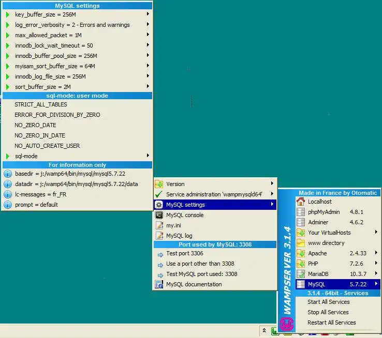Toggle STRICT_ALL_TABLES sql-mode
Viewport: 382px width, 338px height.
(77, 104)
